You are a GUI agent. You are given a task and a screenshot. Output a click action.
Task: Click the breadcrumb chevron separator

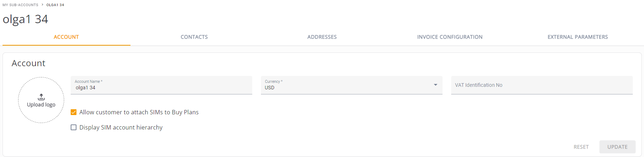click(x=42, y=5)
